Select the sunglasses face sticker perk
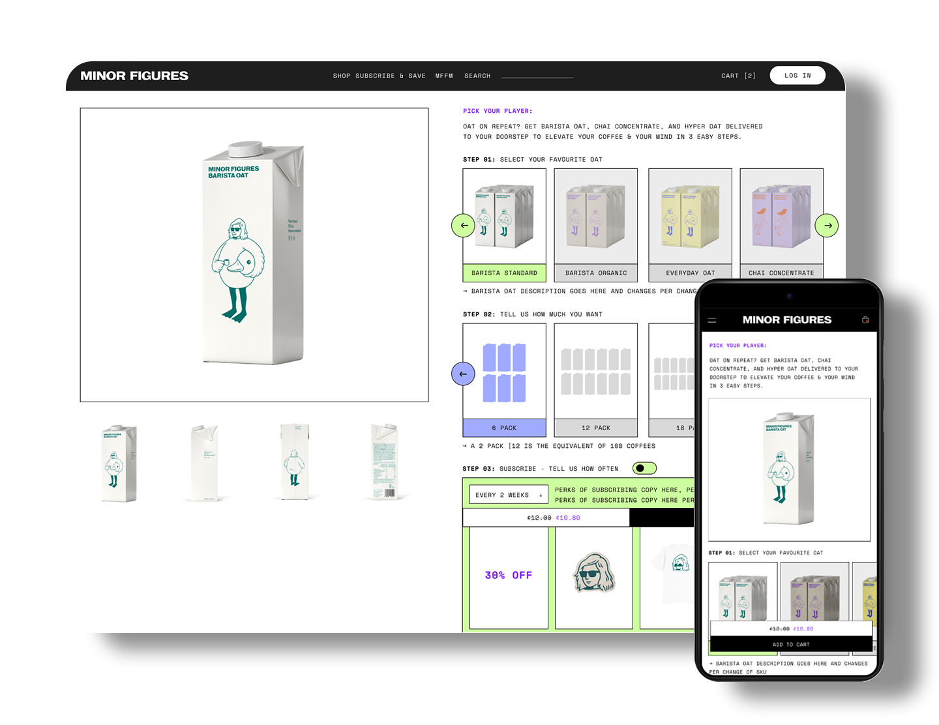939x725 pixels. coord(593,575)
